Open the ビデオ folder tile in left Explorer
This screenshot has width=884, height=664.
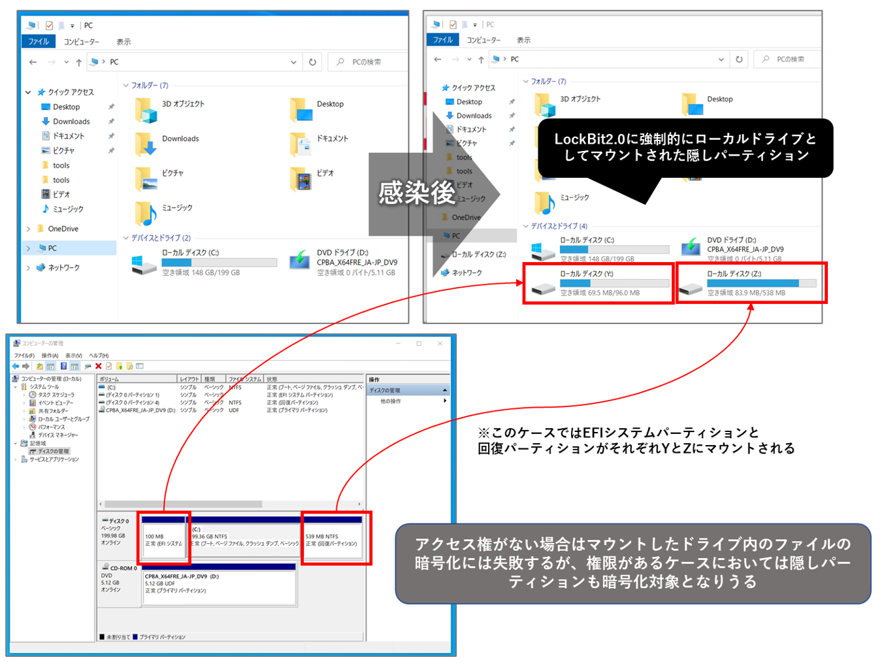click(312, 179)
